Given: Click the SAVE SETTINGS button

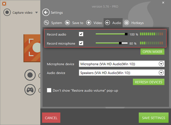Looking at the screenshot, I should click(153, 118).
